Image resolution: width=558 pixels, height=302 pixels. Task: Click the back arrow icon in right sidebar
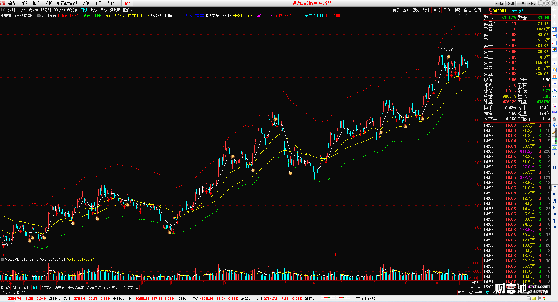(555, 10)
